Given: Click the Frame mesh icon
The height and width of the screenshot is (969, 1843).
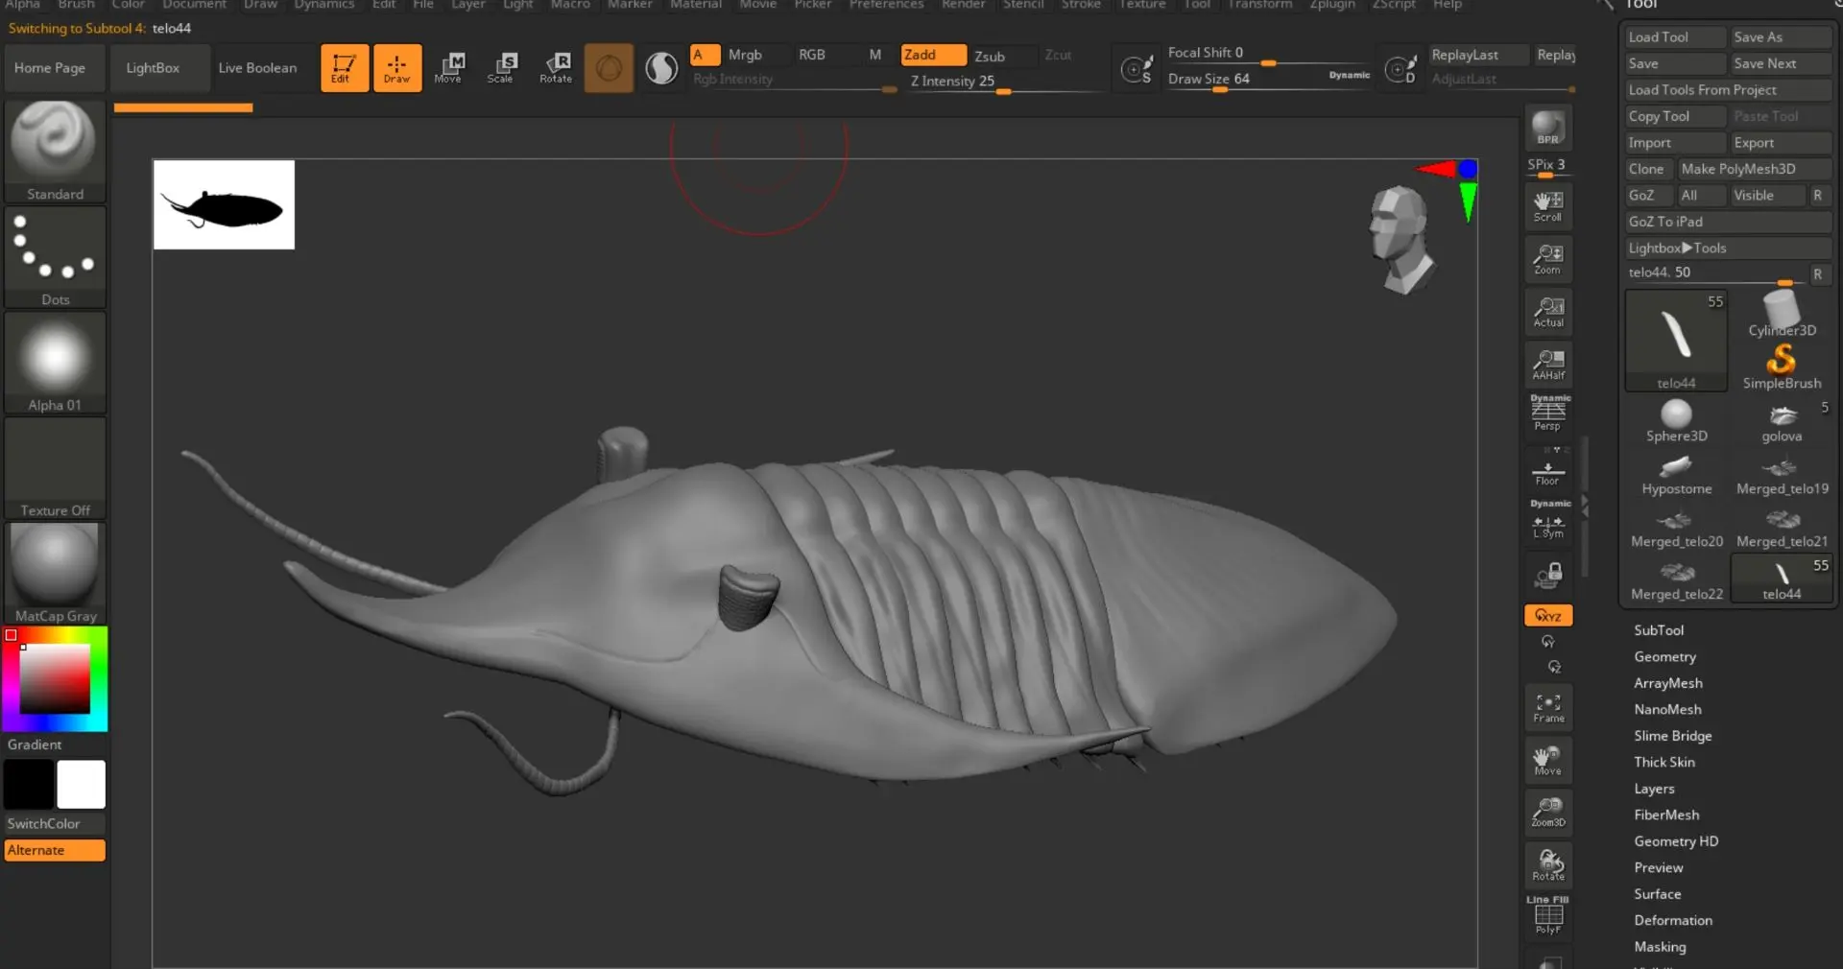Looking at the screenshot, I should 1547,708.
